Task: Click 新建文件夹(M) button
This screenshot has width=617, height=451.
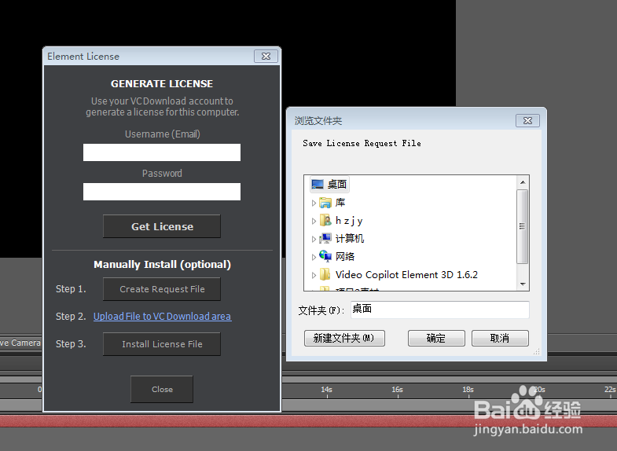Action: click(x=344, y=338)
